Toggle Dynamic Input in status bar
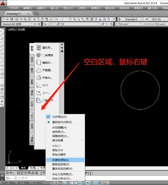 pyautogui.click(x=88, y=183)
